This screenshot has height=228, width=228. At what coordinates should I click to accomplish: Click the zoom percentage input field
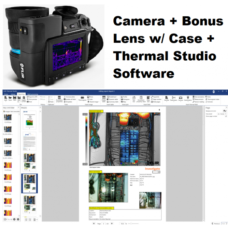point(122,224)
